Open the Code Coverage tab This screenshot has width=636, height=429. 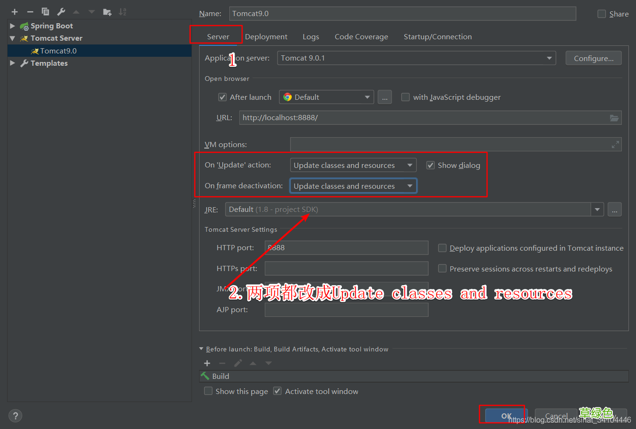click(x=361, y=36)
